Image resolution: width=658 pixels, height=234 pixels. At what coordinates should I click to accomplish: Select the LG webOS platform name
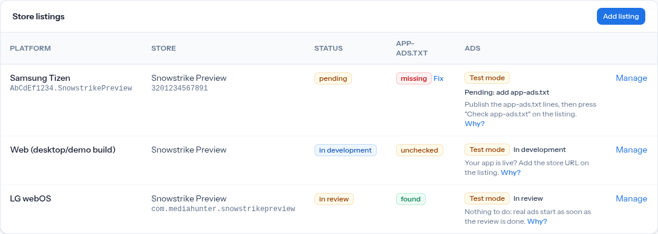coord(30,198)
